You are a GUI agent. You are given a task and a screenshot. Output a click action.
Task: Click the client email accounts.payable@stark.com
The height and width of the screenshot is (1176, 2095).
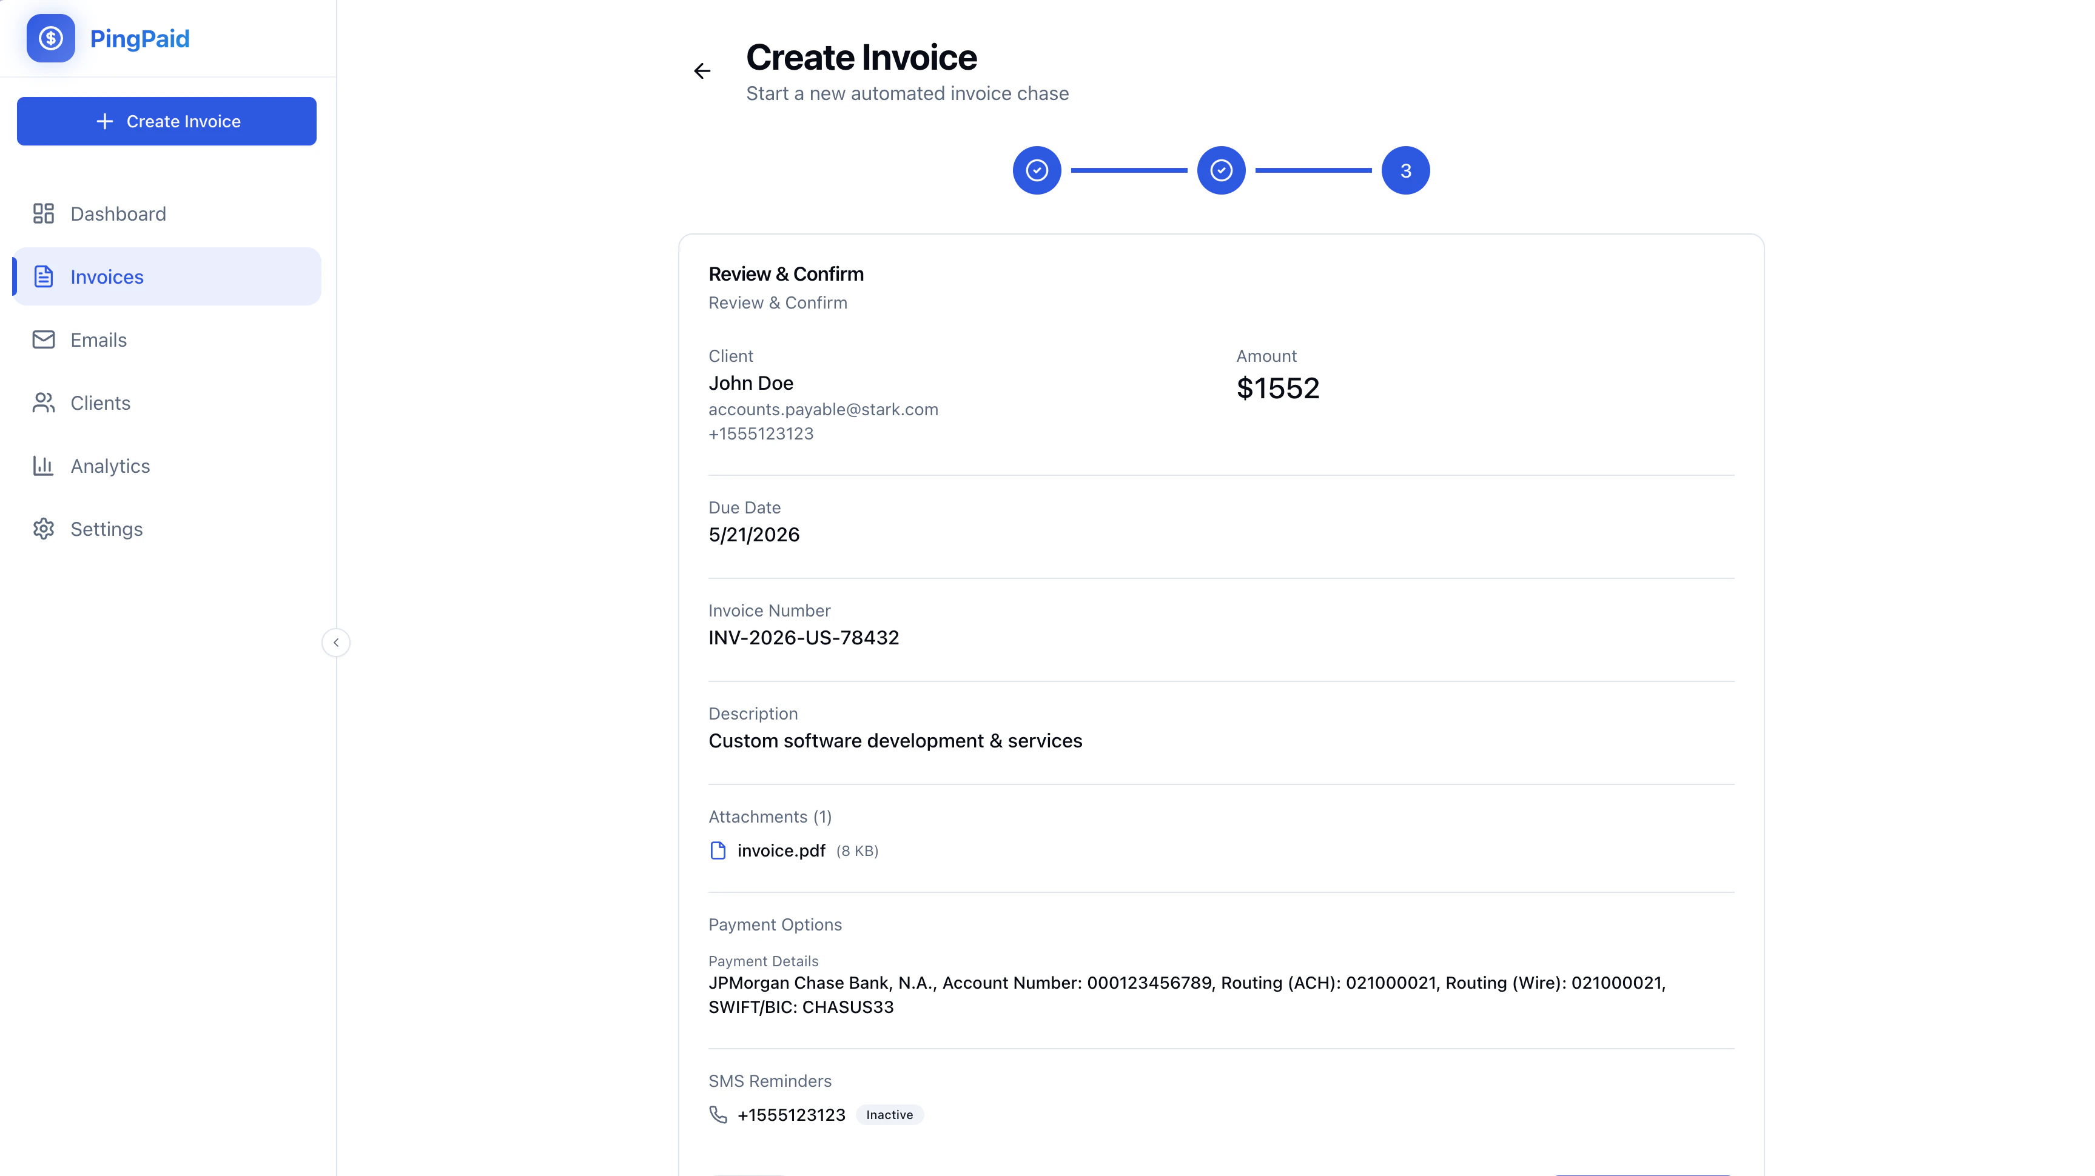(x=823, y=410)
